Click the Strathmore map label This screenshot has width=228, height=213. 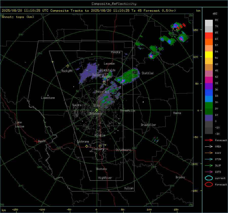point(123,150)
